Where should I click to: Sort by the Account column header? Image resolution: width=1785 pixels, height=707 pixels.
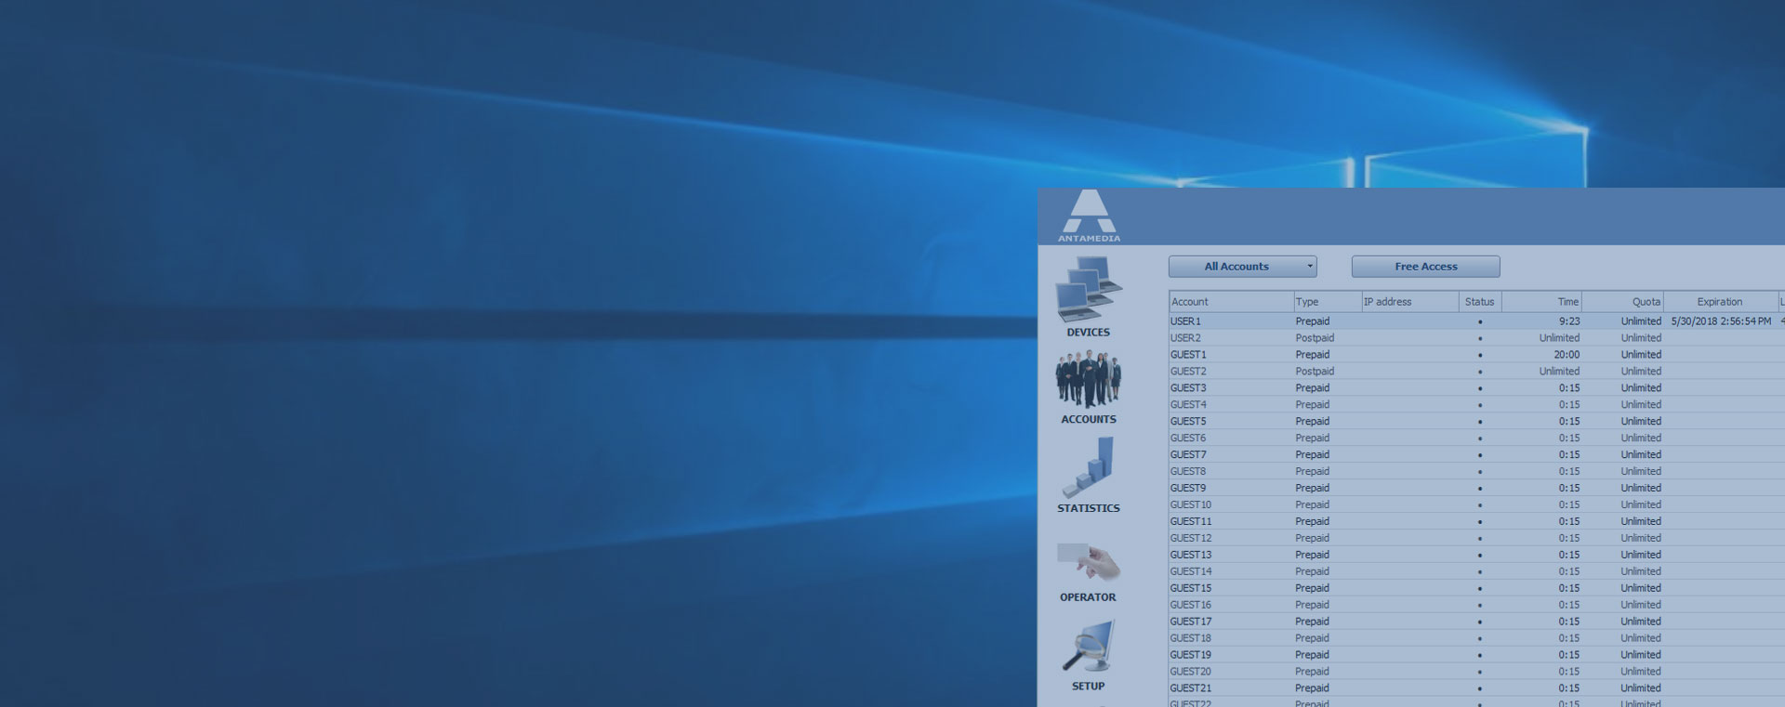coord(1231,302)
